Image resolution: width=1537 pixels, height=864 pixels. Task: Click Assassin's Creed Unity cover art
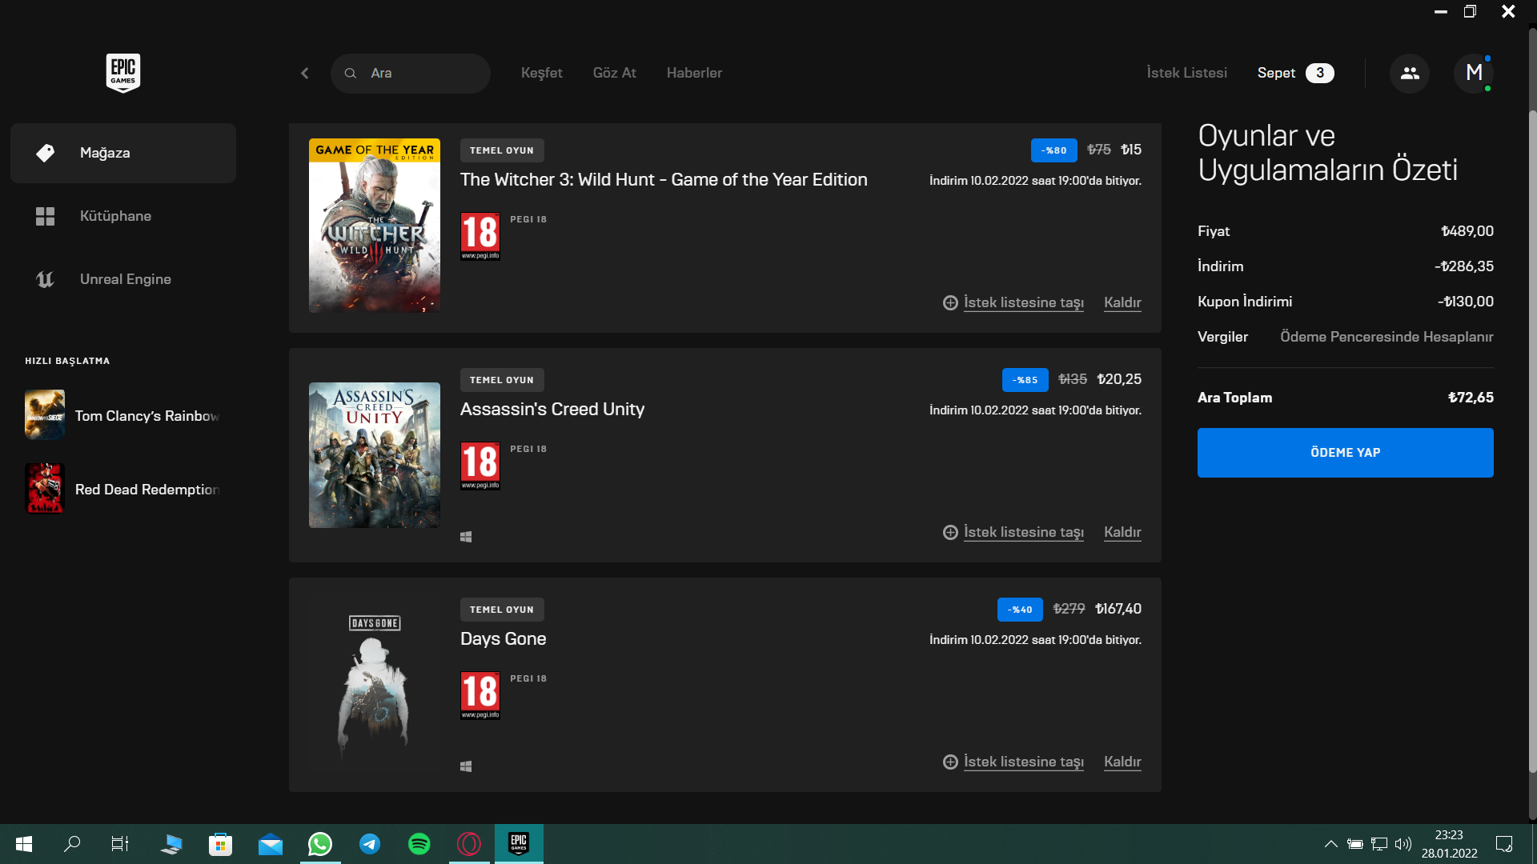click(x=375, y=455)
